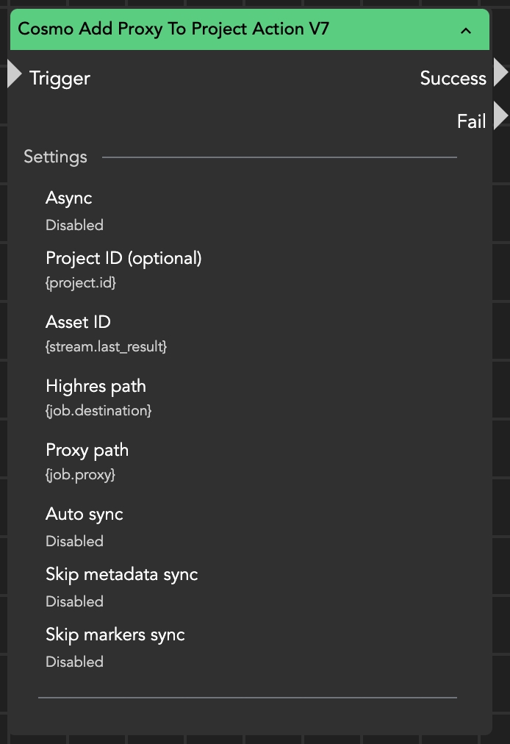Toggle the Auto sync Disabled value

tap(74, 541)
